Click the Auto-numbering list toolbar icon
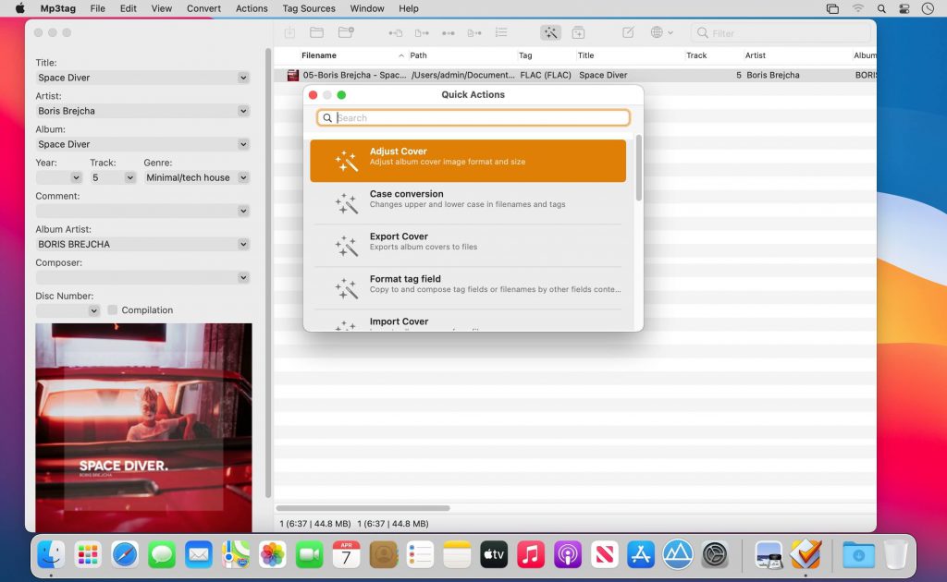947x582 pixels. tap(501, 32)
